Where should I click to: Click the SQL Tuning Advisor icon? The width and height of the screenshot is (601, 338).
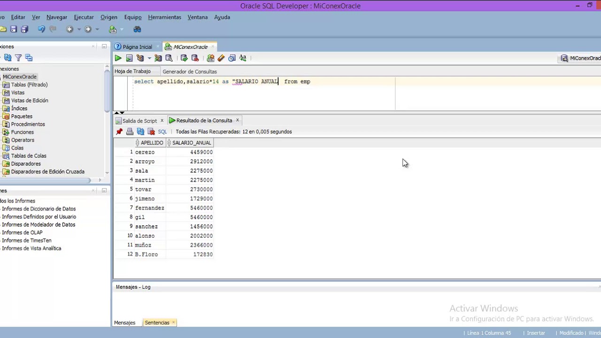169,58
